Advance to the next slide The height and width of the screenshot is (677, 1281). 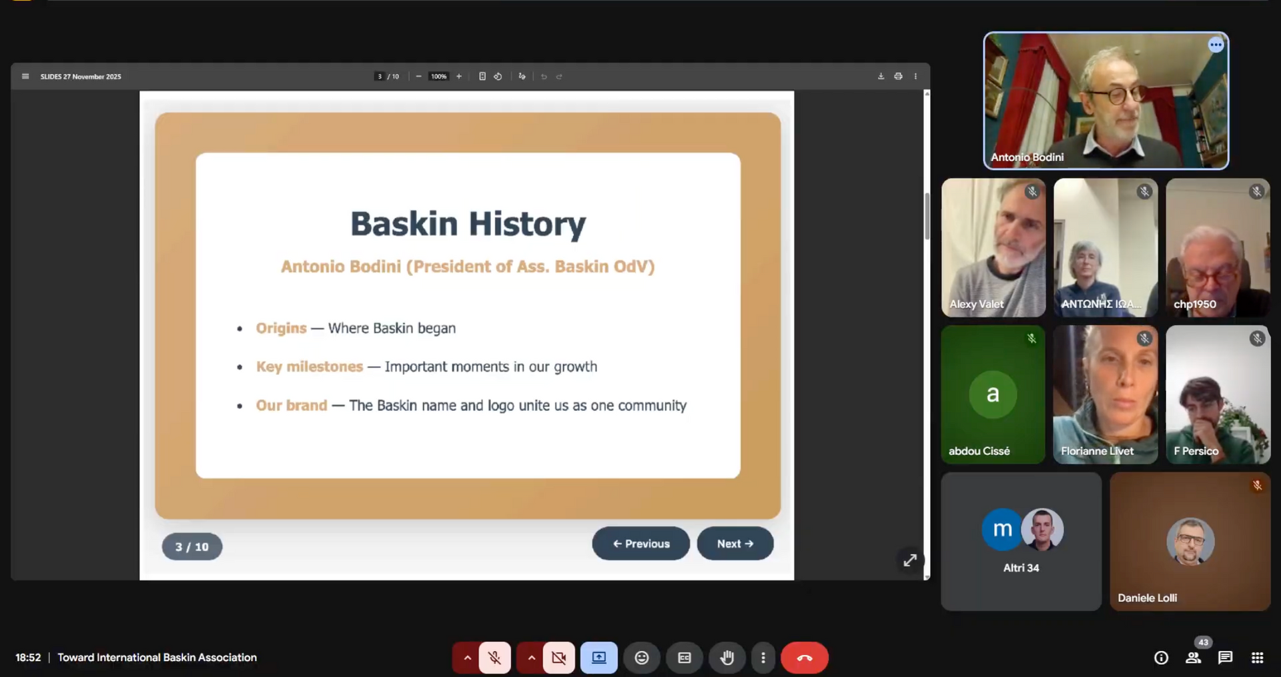click(x=735, y=544)
